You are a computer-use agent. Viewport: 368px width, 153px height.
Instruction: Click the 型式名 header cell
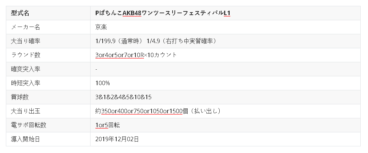[20, 13]
